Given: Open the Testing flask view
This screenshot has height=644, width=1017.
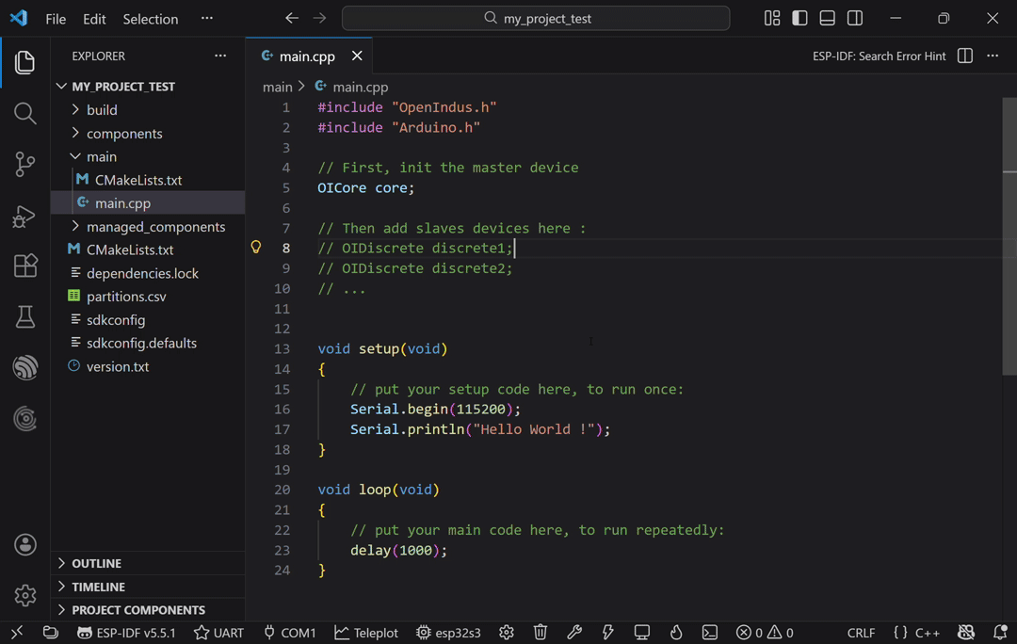Looking at the screenshot, I should click(25, 317).
